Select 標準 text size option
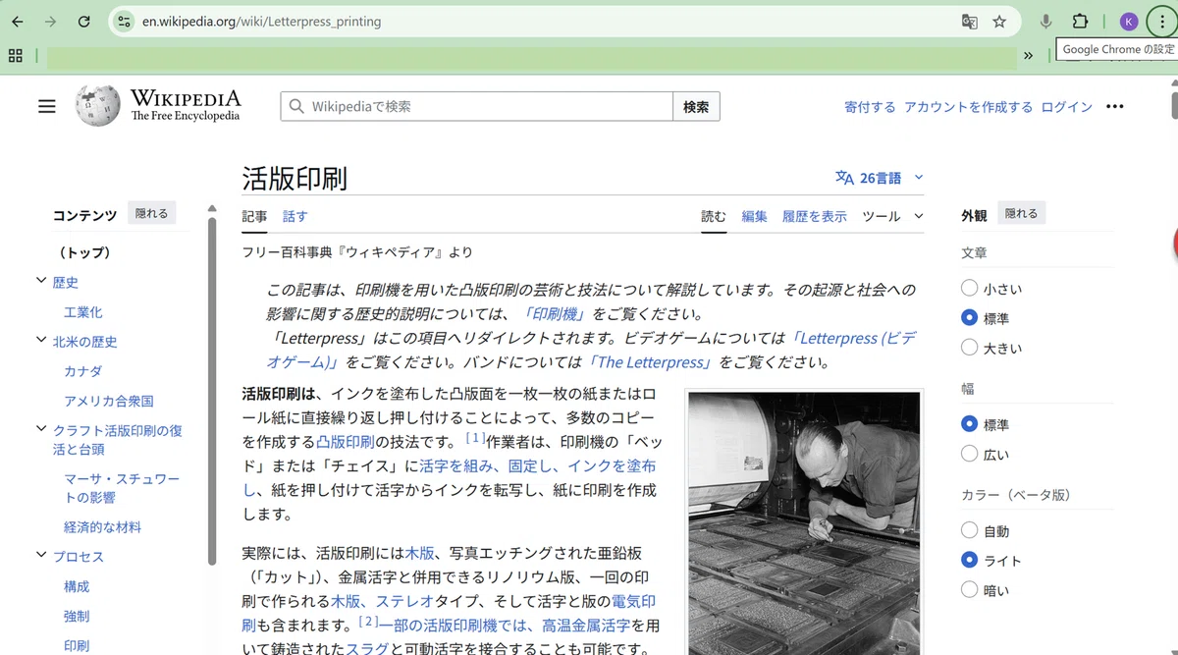This screenshot has height=655, width=1178. 970,318
